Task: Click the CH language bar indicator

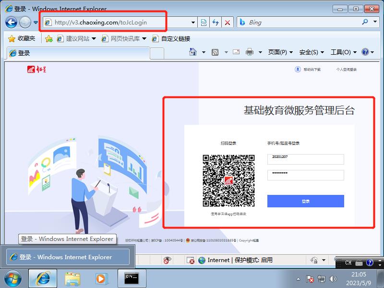Action: click(x=348, y=263)
